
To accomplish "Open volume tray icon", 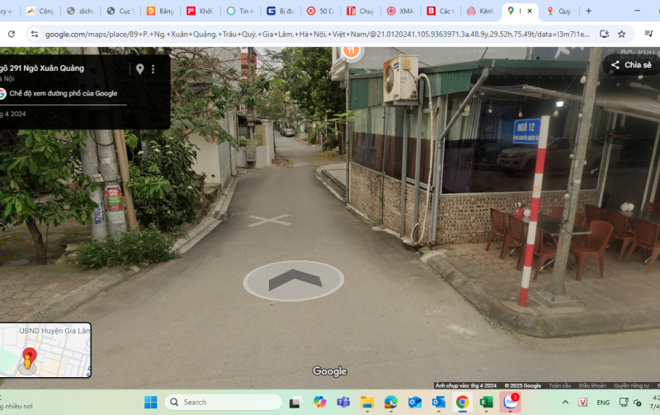I will point(637,403).
